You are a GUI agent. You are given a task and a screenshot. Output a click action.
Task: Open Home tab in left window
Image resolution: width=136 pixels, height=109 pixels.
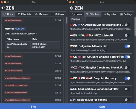point(8,14)
